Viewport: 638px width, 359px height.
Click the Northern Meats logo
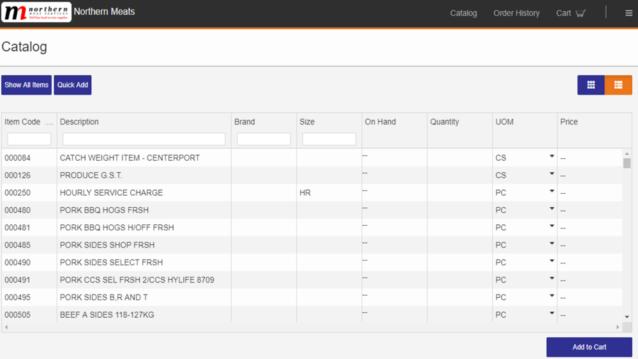36,12
